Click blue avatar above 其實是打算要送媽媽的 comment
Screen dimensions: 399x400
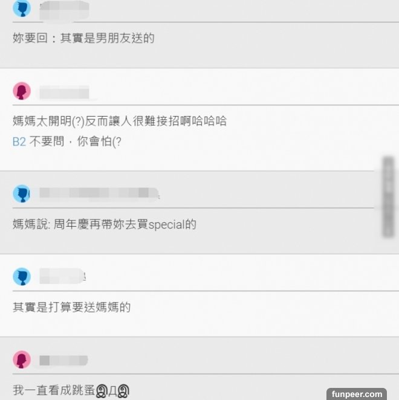pos(22,277)
